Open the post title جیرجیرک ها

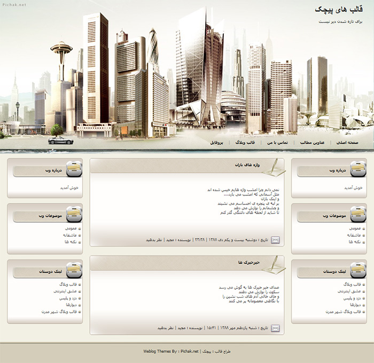point(249,262)
